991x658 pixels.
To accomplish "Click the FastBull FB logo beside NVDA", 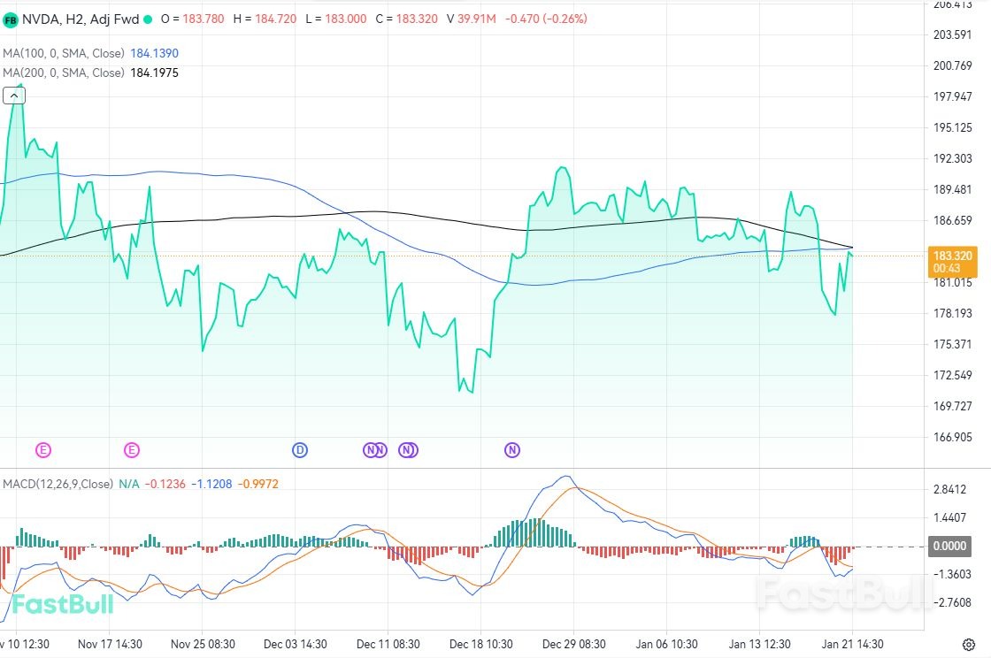I will (11, 19).
